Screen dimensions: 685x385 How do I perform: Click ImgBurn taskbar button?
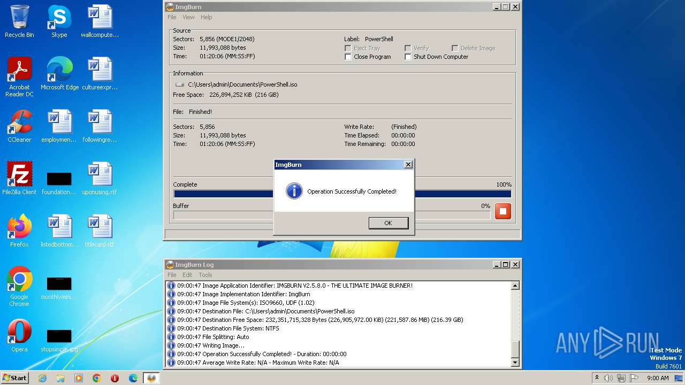pos(151,378)
